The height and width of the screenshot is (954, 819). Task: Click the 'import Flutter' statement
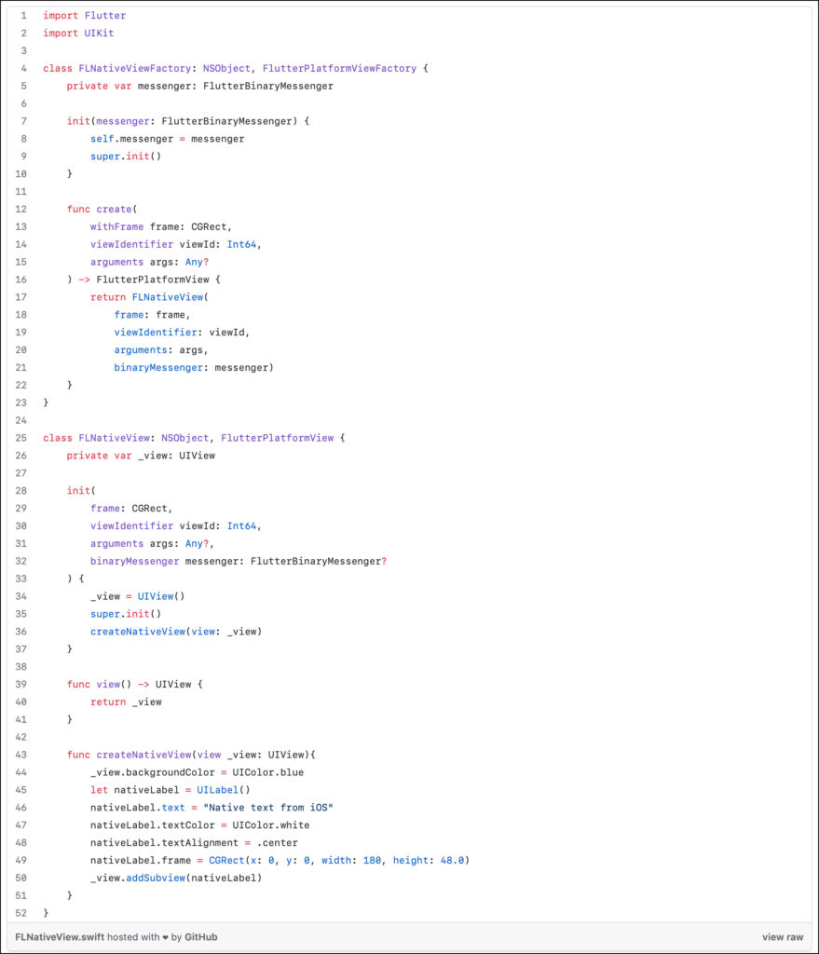84,16
